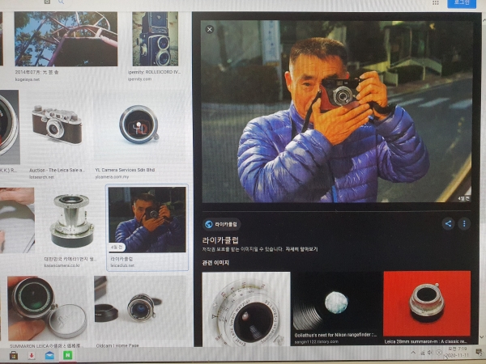Click the volume speaker tray icon
The image size is (486, 364).
coord(430,353)
